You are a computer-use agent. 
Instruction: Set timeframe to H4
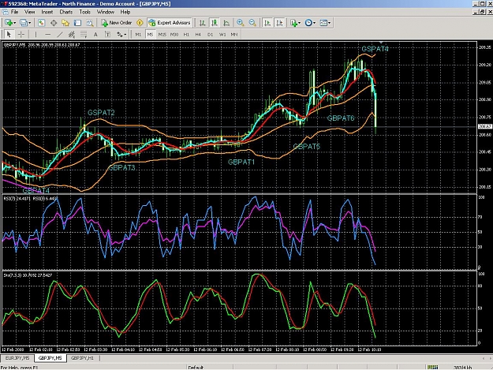coord(198,34)
